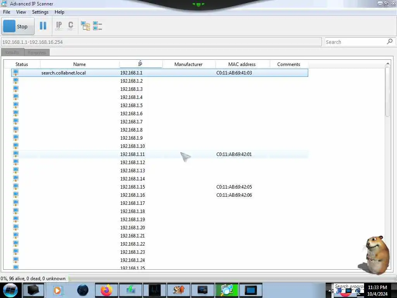Pause the scan with the pause icon
397x298 pixels.
[x=43, y=26]
